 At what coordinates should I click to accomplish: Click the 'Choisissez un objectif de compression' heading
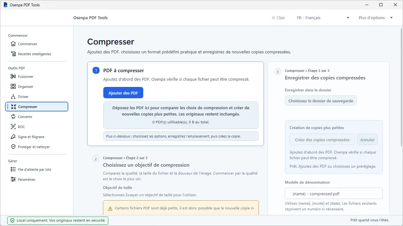click(x=146, y=165)
